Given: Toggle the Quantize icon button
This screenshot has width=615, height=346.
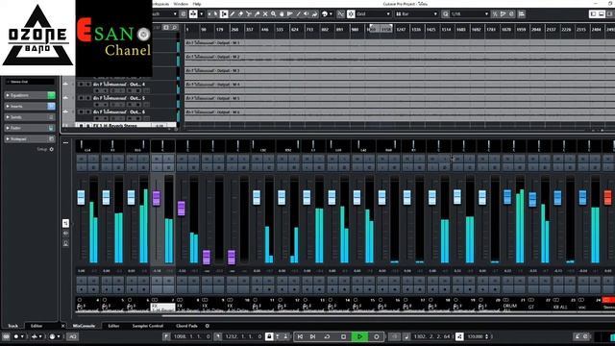Looking at the screenshot, I should tap(445, 13).
